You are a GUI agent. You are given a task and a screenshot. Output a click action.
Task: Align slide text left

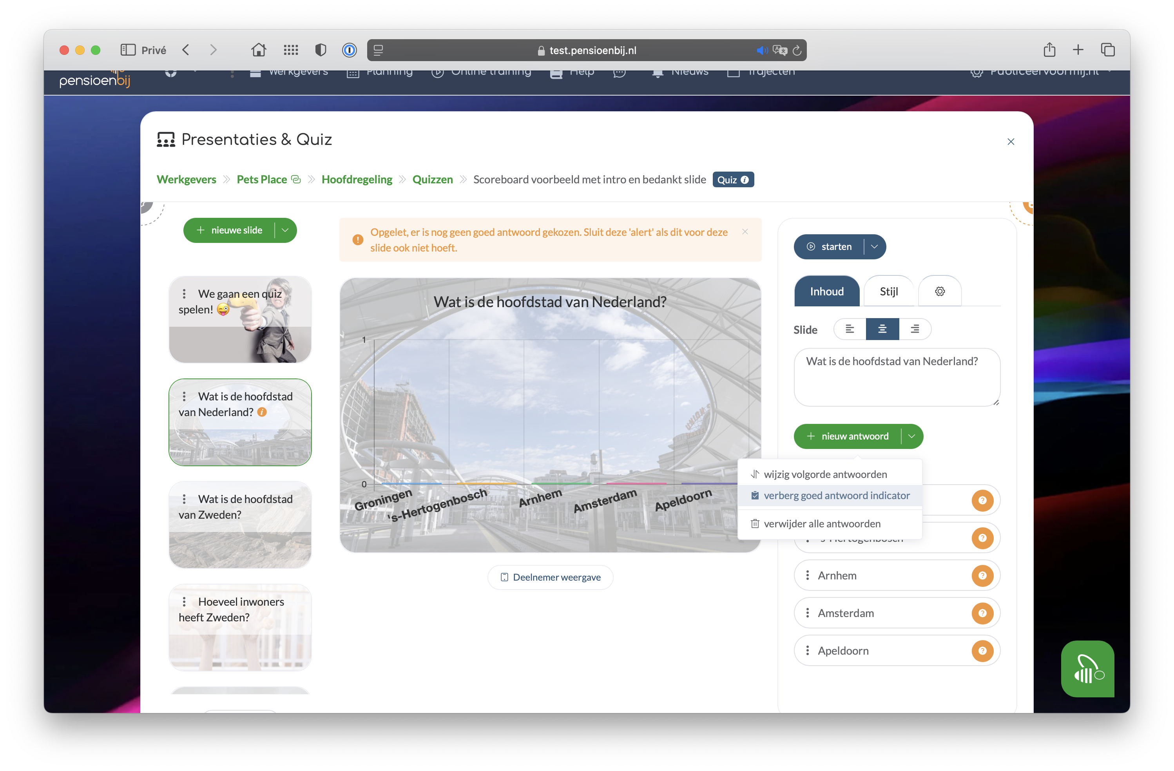click(850, 329)
